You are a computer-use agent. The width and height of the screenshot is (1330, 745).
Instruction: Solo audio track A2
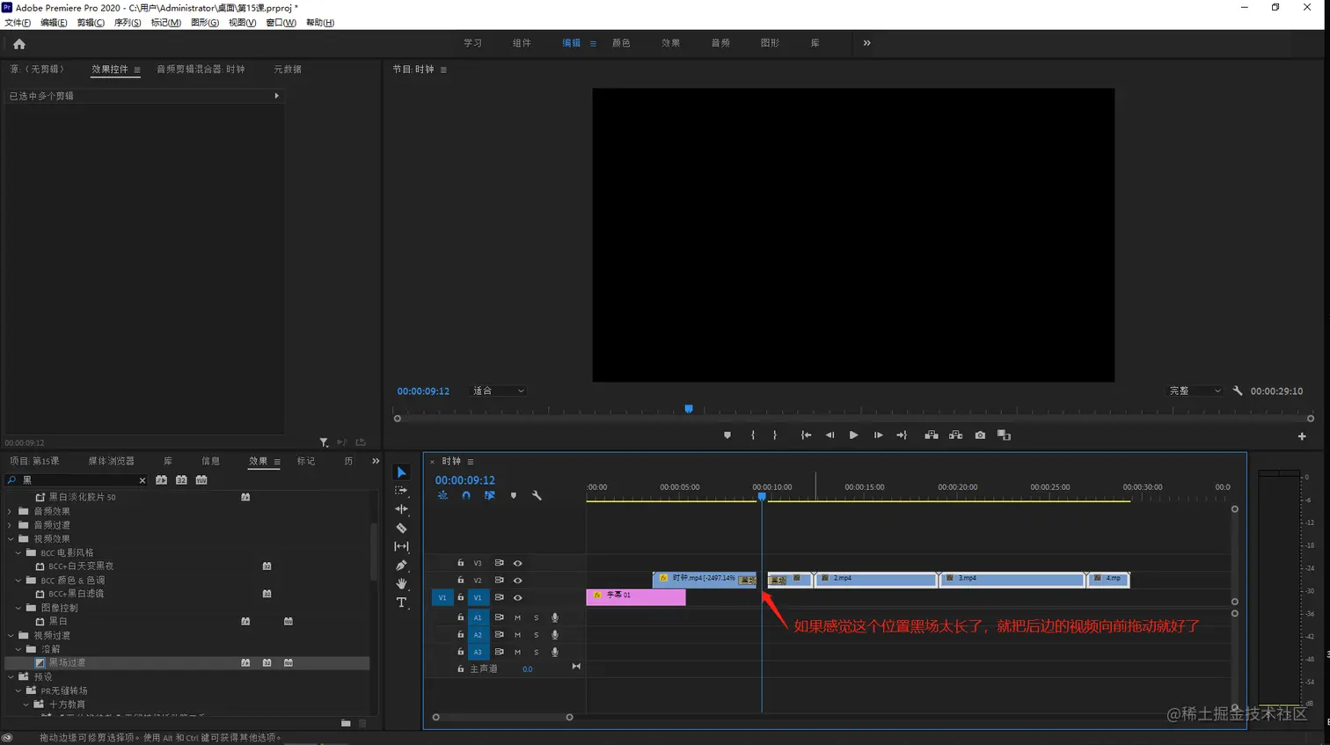(x=537, y=635)
